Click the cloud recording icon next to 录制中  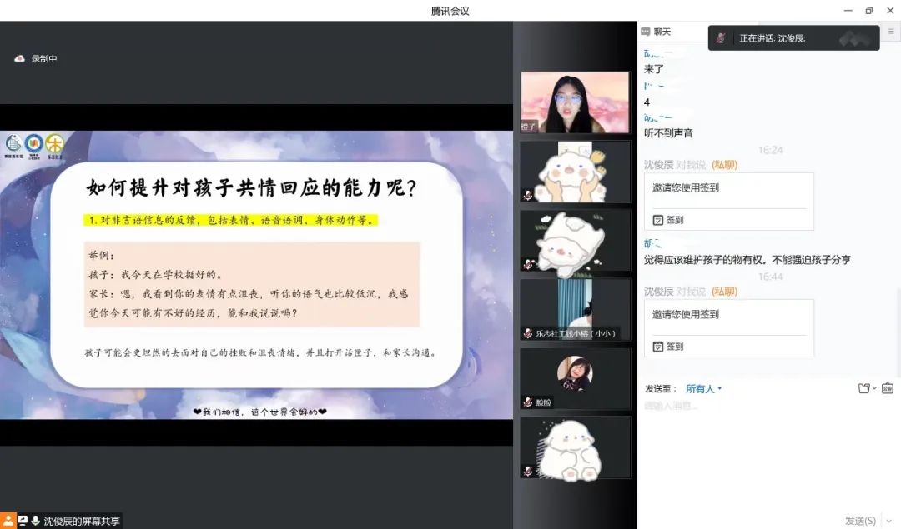pyautogui.click(x=19, y=58)
